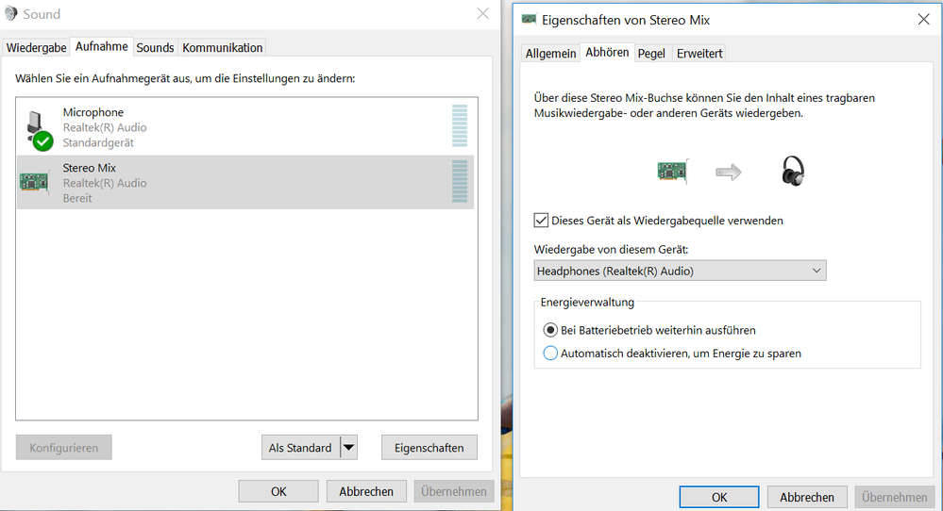Screen dimensions: 943x511
Task: Select 'Automatisch deaktivieren, um Energie zu sparen'
Action: pos(551,354)
